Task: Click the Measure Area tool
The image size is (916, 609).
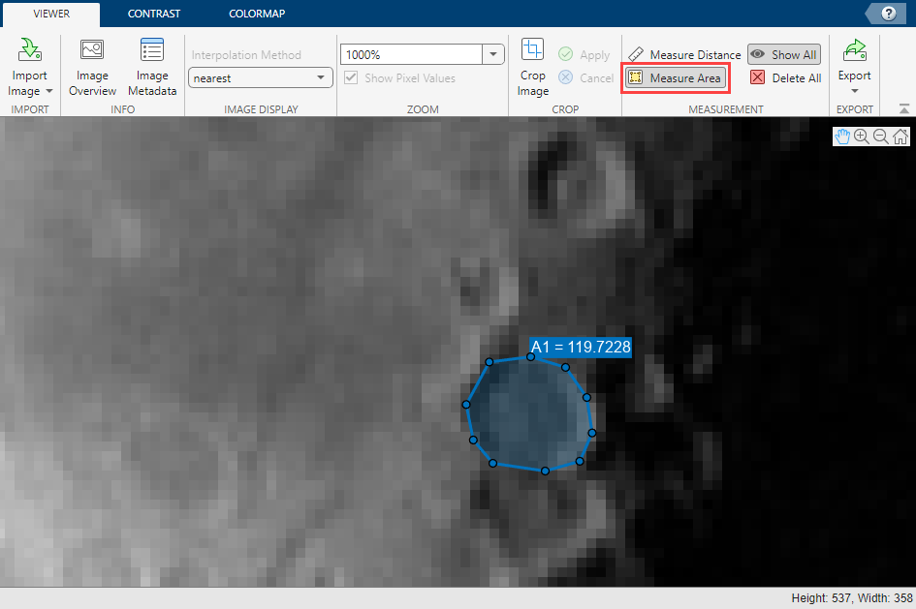Action: click(675, 77)
